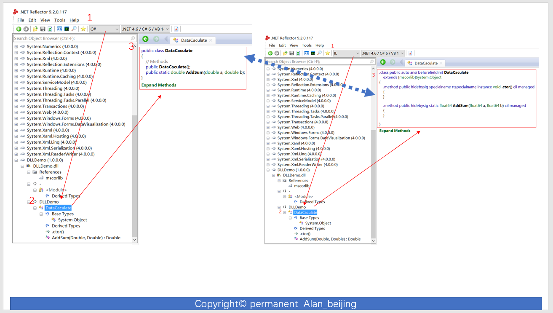Select .ctor() item in right tree
Screen dimensions: 553x313
[x=305, y=234]
